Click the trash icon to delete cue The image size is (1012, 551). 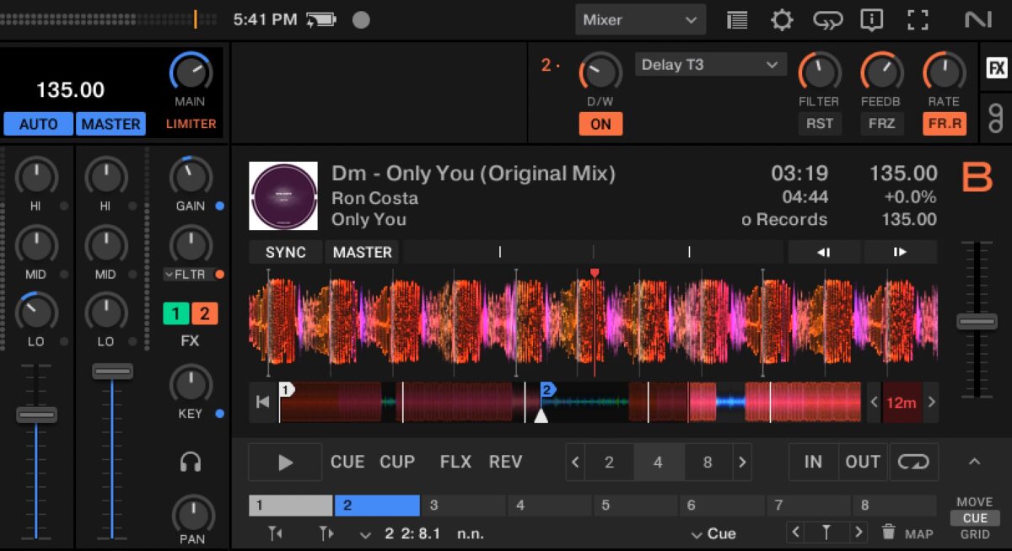(888, 532)
